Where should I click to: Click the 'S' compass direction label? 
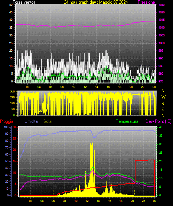[x=163, y=104]
